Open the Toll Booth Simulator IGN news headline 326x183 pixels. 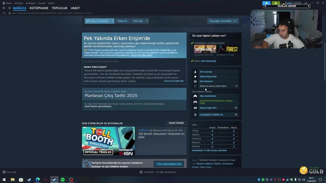point(161,135)
